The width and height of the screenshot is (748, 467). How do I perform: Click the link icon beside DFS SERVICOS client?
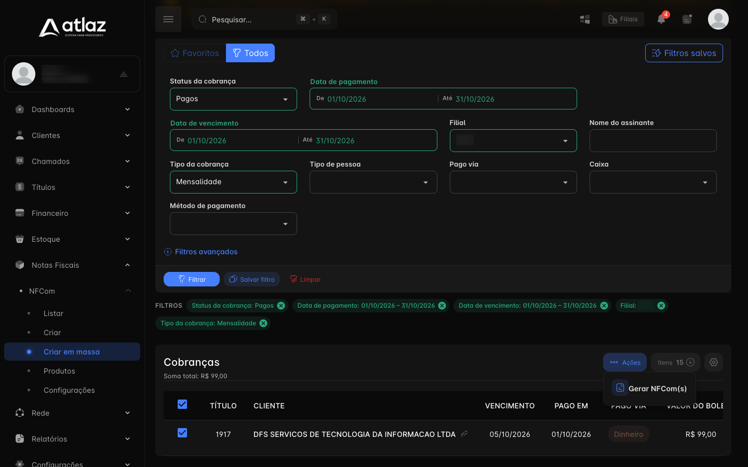[x=464, y=434]
